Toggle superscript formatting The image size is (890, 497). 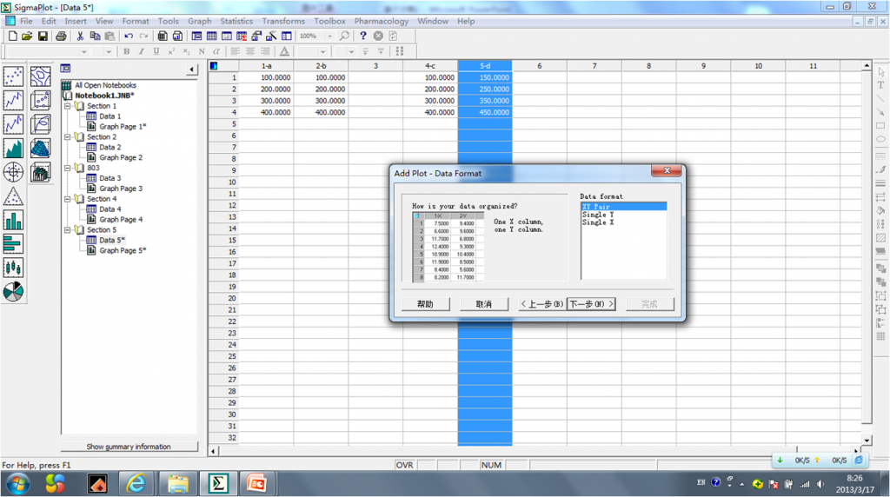[171, 51]
